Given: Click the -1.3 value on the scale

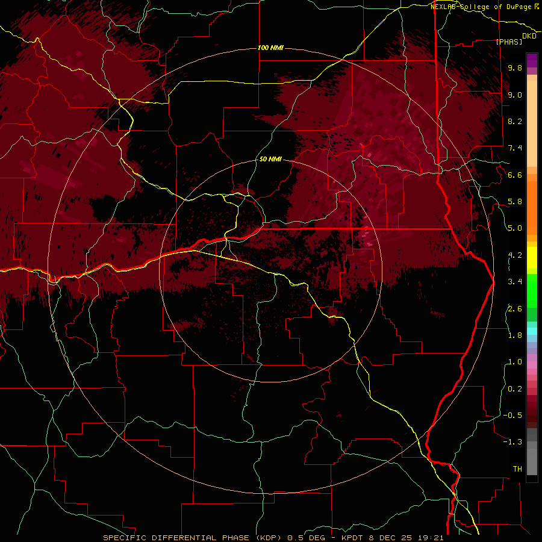Looking at the screenshot, I should (512, 442).
